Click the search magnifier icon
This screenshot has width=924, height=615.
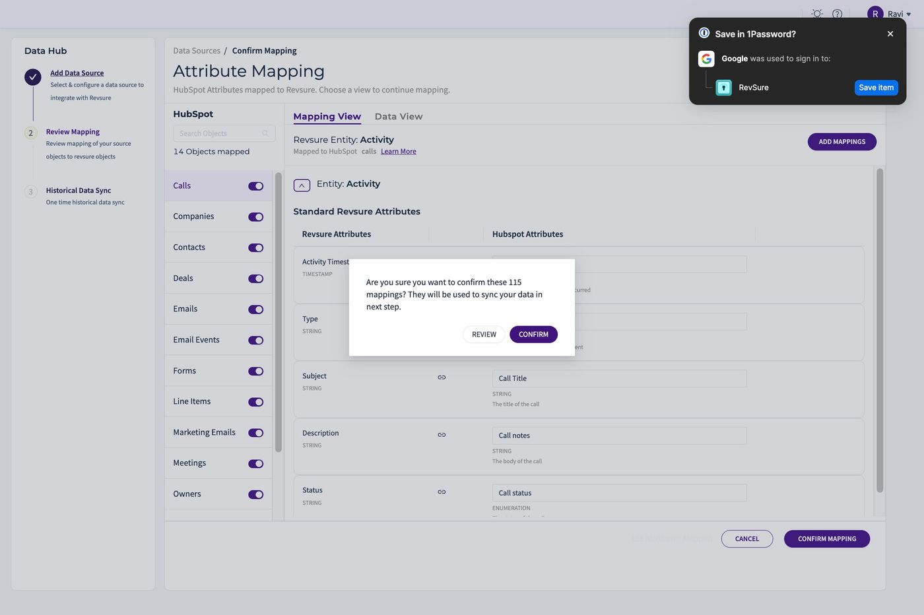(265, 133)
